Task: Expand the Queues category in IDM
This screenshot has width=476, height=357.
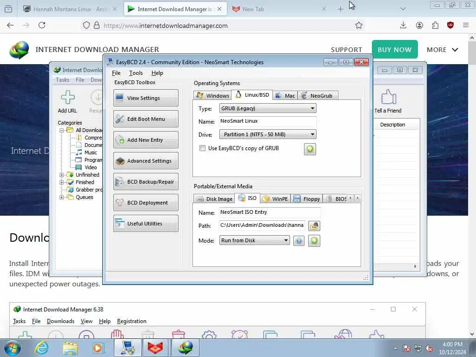Action: click(62, 197)
